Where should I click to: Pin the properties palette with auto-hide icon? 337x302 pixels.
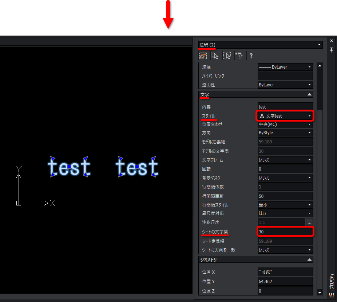[x=332, y=50]
